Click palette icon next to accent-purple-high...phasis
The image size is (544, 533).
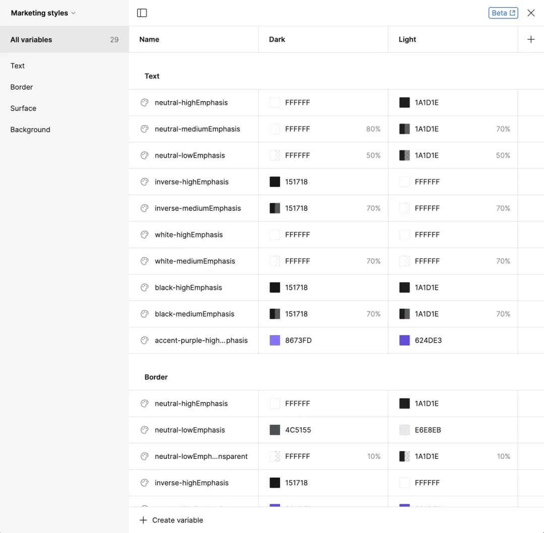coord(145,340)
